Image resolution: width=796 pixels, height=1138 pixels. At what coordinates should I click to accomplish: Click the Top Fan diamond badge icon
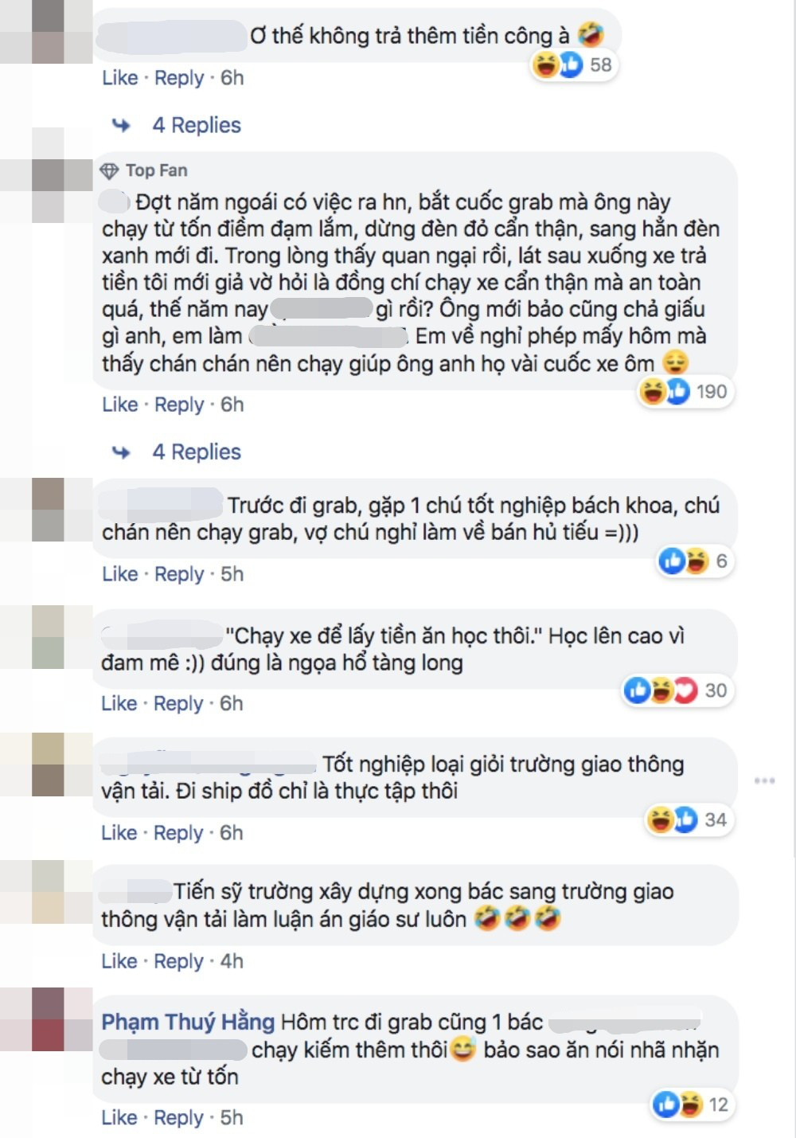tap(109, 170)
